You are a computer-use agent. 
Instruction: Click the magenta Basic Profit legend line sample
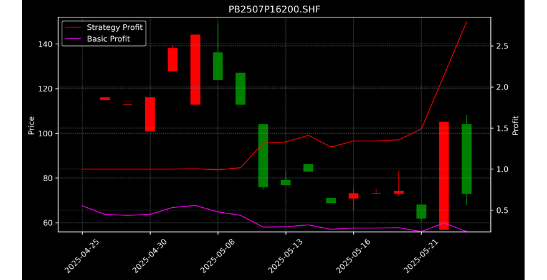[x=73, y=39]
